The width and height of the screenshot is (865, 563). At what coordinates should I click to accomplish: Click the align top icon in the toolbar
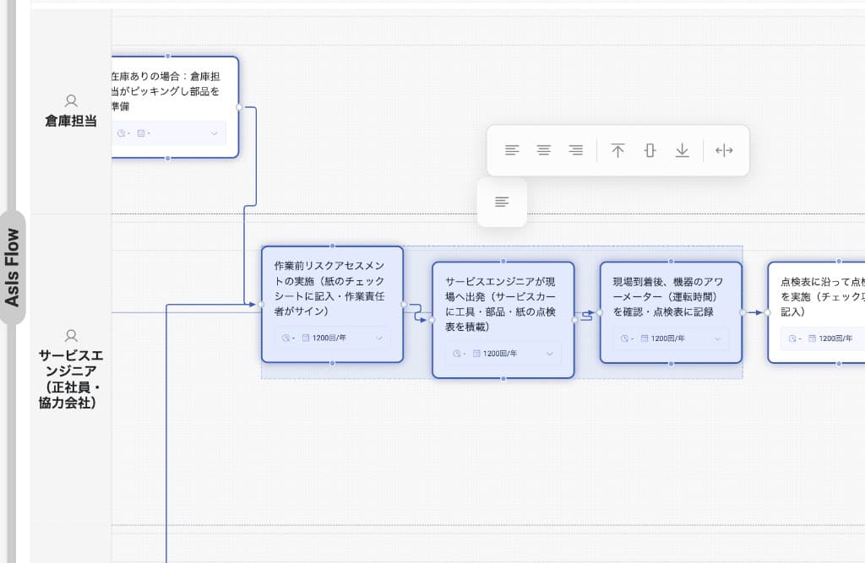(618, 150)
